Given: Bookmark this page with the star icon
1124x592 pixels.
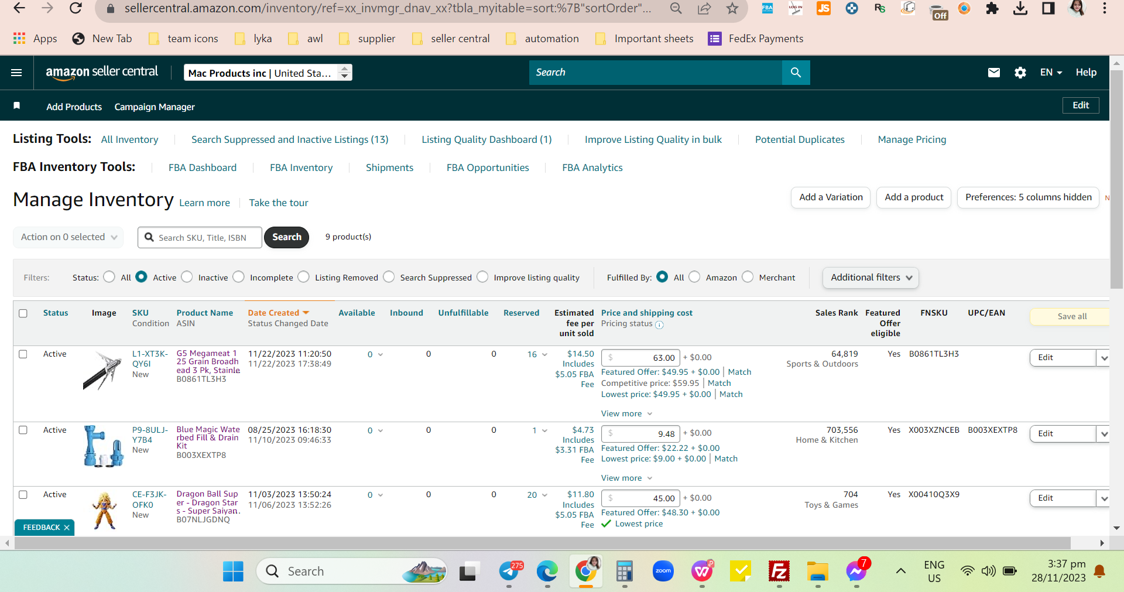Looking at the screenshot, I should pyautogui.click(x=732, y=8).
